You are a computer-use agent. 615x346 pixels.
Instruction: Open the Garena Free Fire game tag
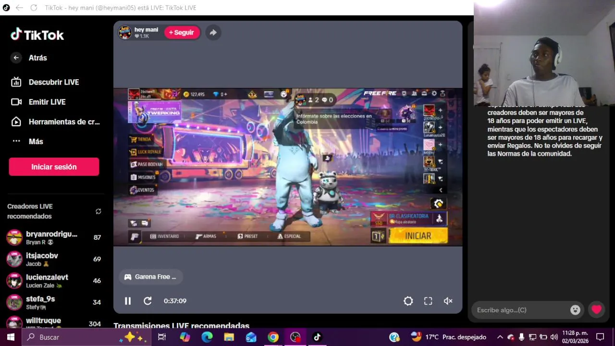(151, 277)
